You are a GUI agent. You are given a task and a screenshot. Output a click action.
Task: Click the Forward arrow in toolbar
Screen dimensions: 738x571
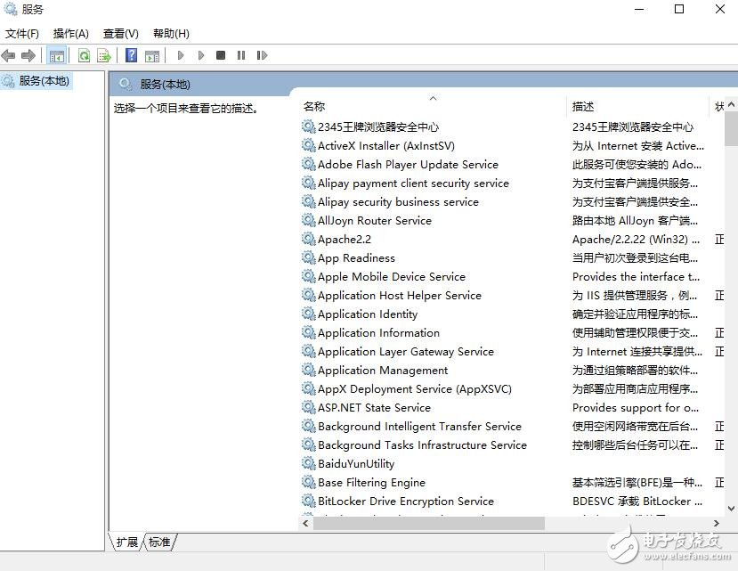click(x=28, y=56)
